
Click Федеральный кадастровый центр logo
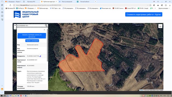(x=26, y=14)
